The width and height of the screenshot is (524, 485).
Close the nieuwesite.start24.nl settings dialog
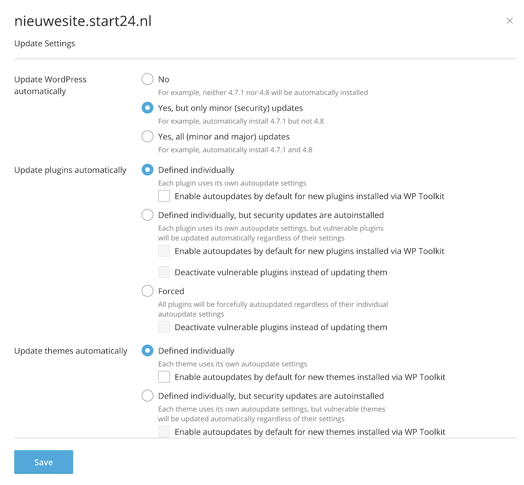coord(510,20)
